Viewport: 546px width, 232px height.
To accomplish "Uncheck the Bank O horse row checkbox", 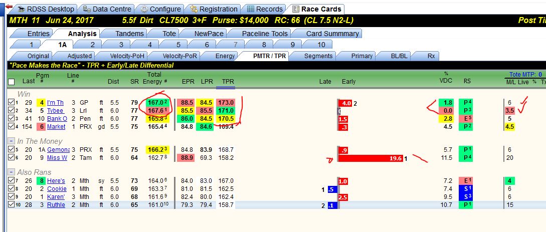I will coord(11,119).
